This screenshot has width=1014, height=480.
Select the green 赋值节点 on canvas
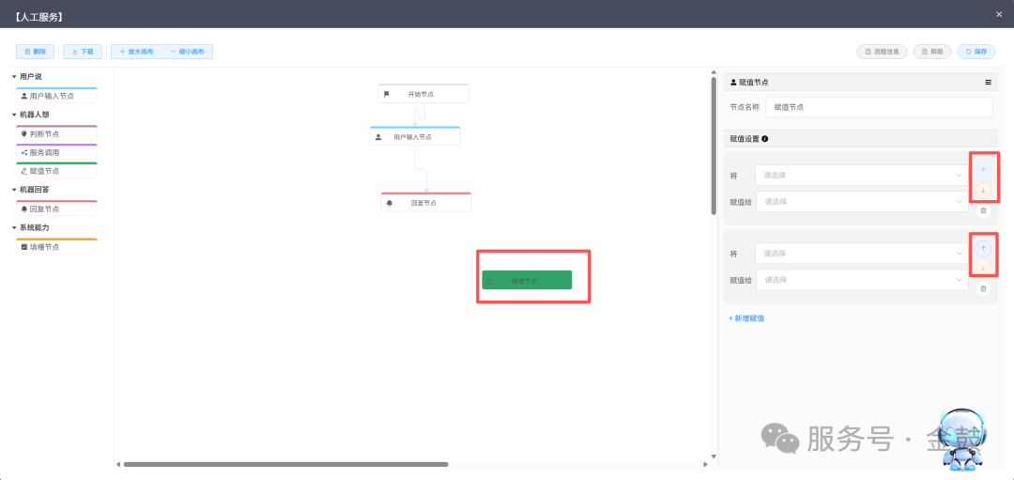pyautogui.click(x=527, y=280)
